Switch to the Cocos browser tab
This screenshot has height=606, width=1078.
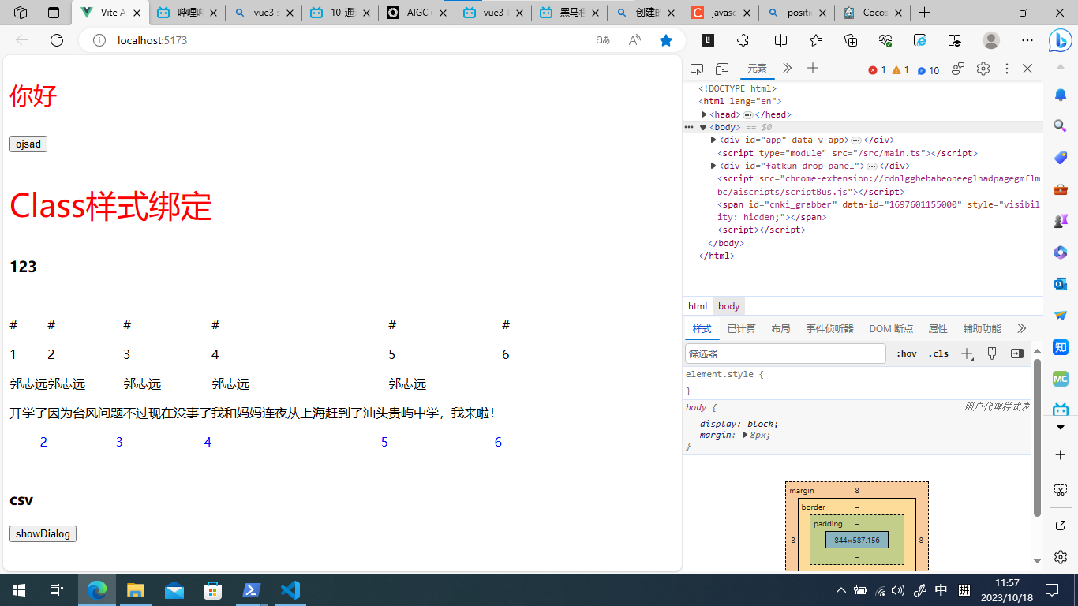(x=873, y=13)
